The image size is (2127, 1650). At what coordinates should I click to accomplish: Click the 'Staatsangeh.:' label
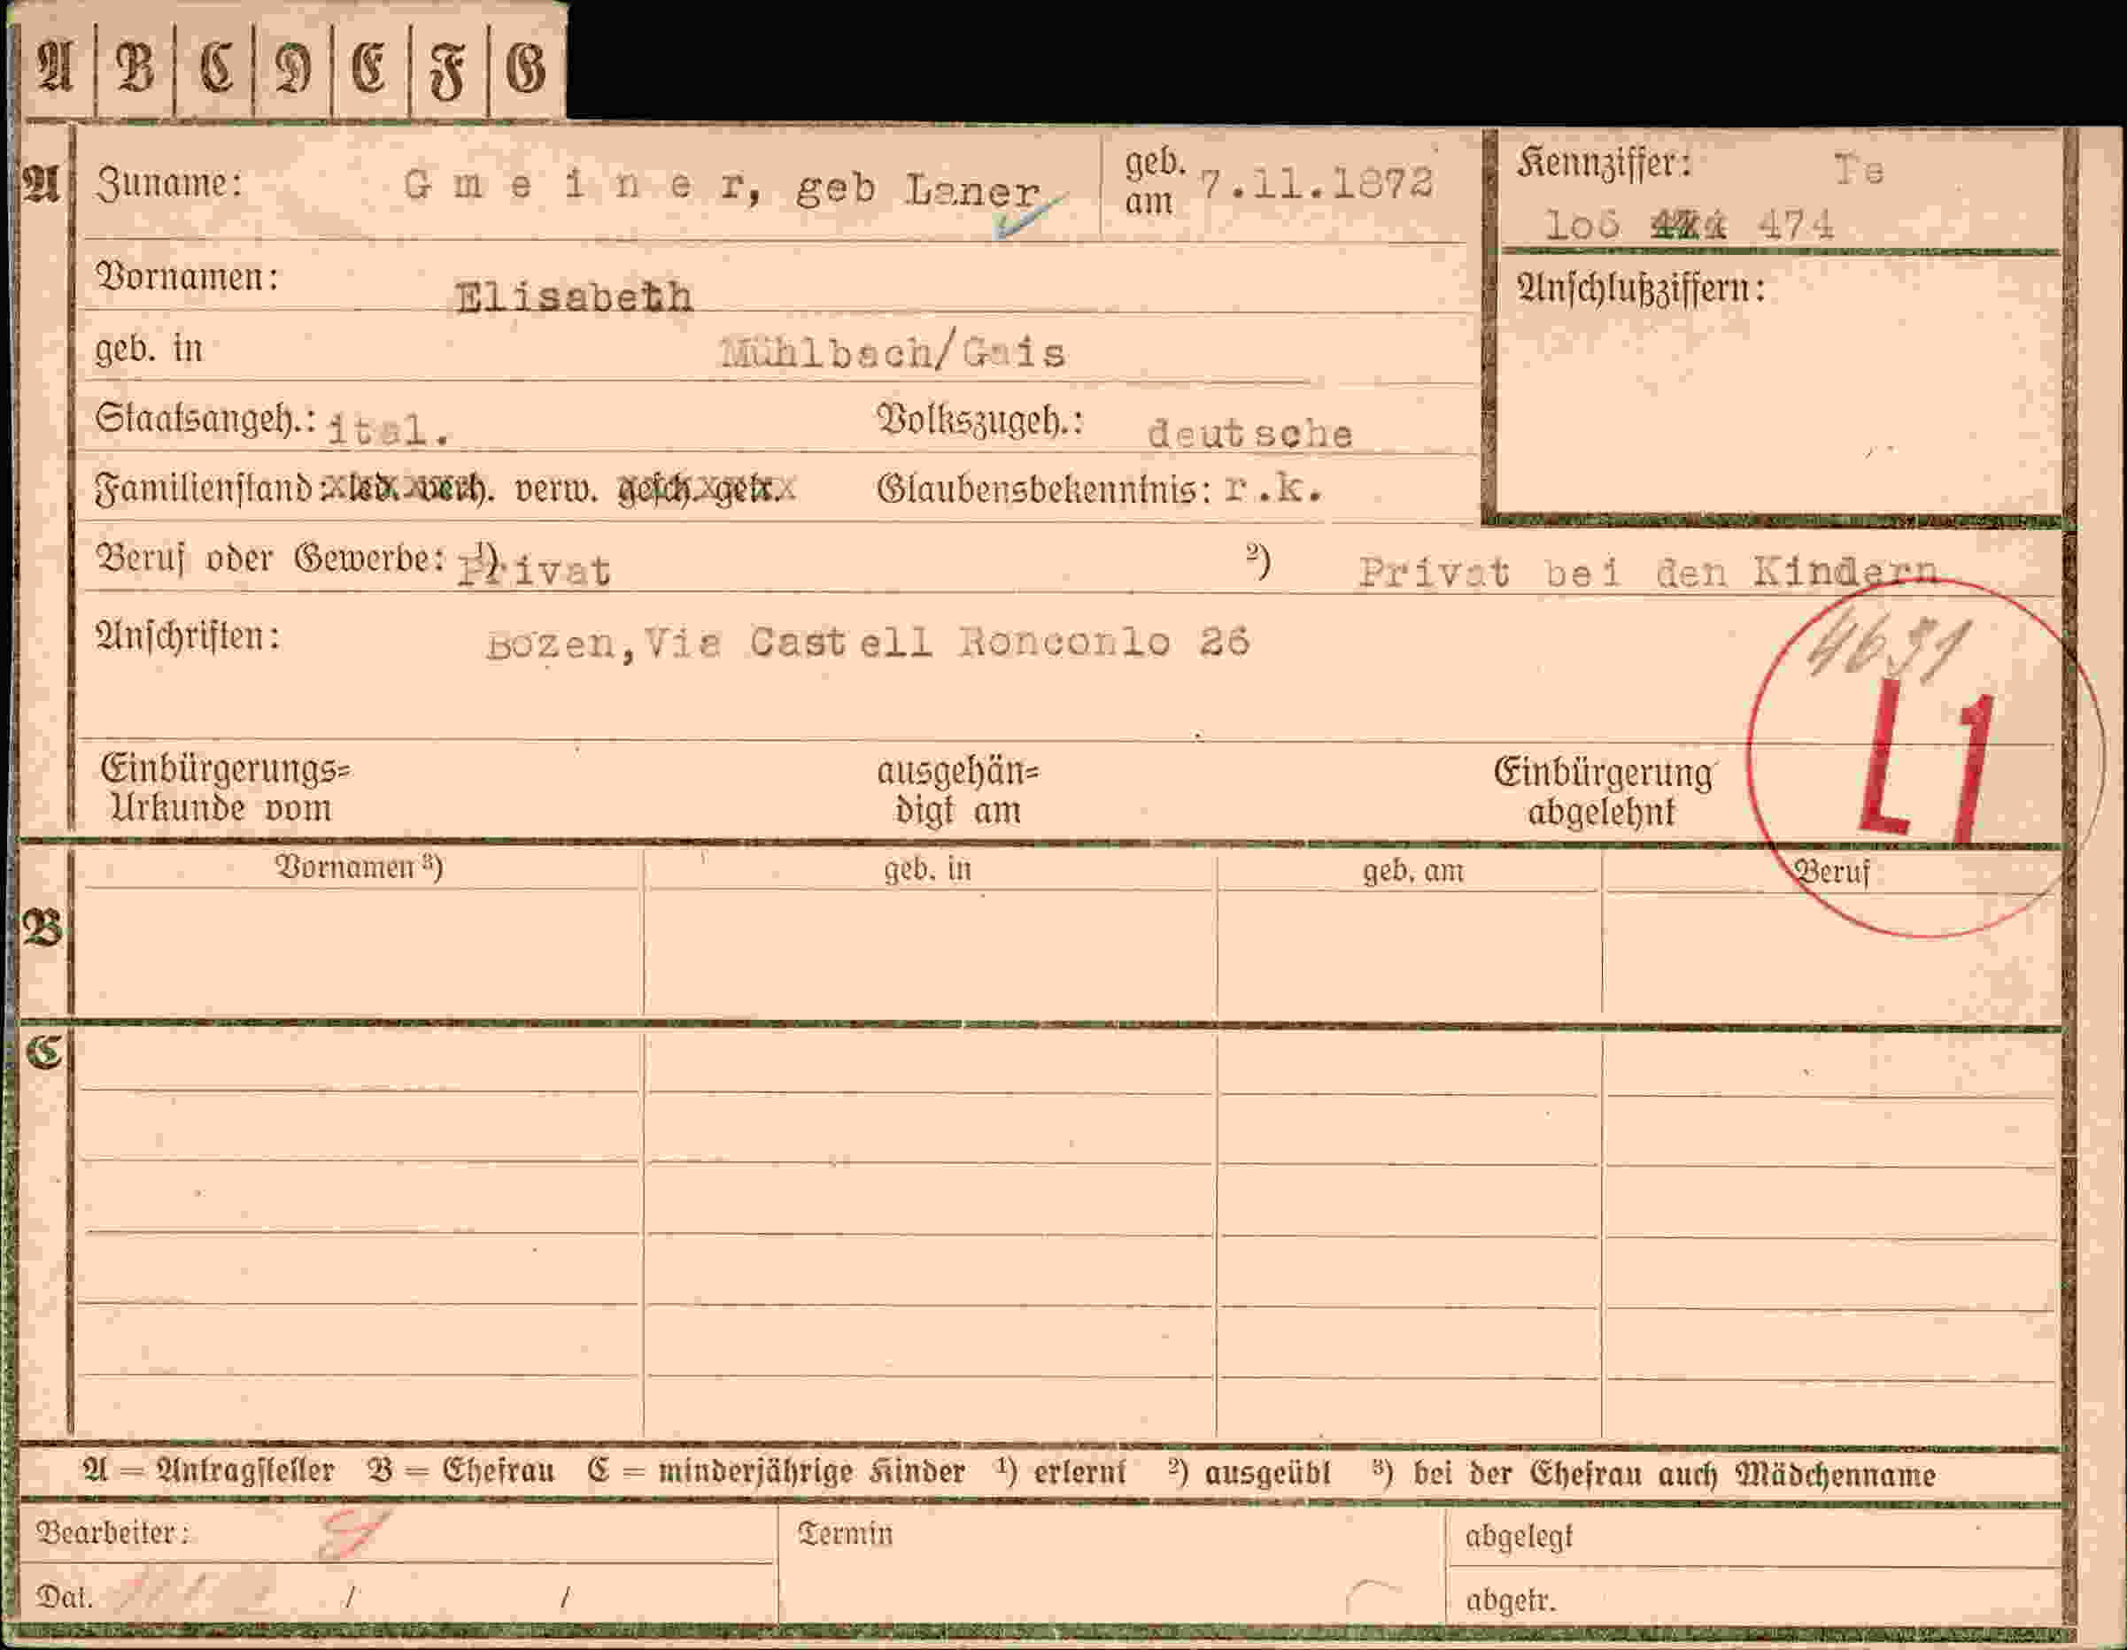pos(205,420)
